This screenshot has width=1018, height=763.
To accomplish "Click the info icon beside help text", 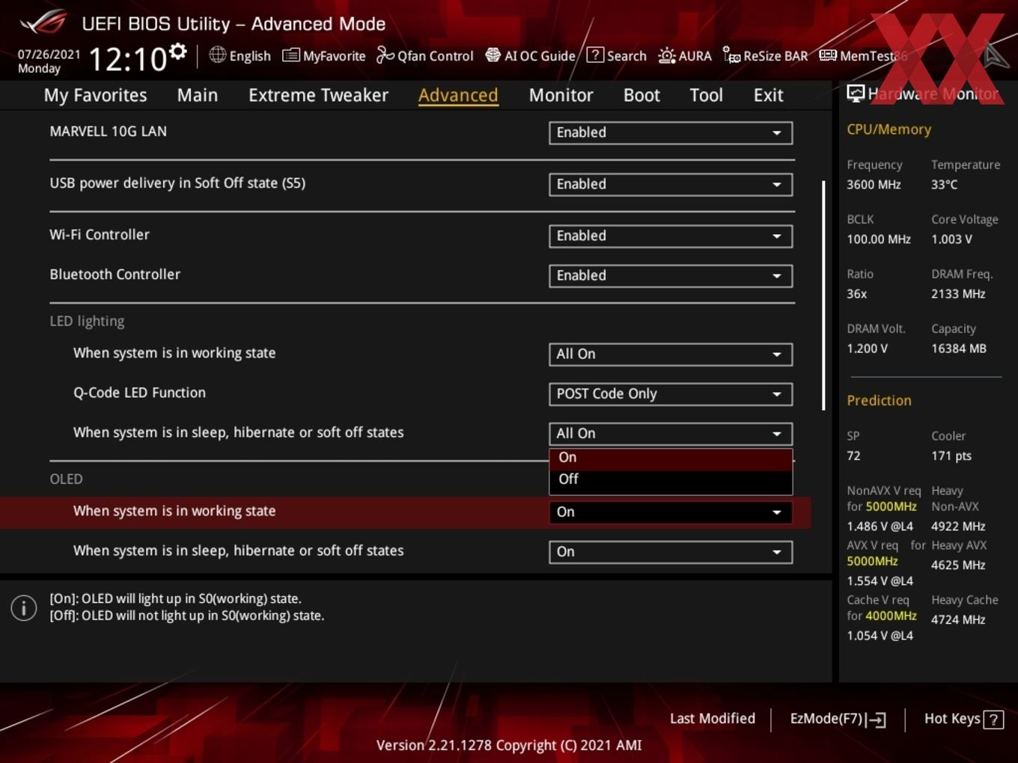I will tap(24, 607).
